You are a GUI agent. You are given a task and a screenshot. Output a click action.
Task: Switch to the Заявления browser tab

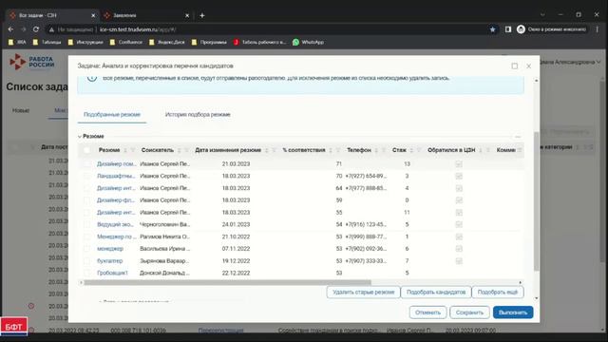[x=146, y=15]
